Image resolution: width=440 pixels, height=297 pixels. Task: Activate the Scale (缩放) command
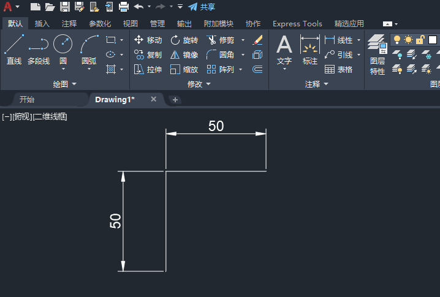[x=184, y=69]
